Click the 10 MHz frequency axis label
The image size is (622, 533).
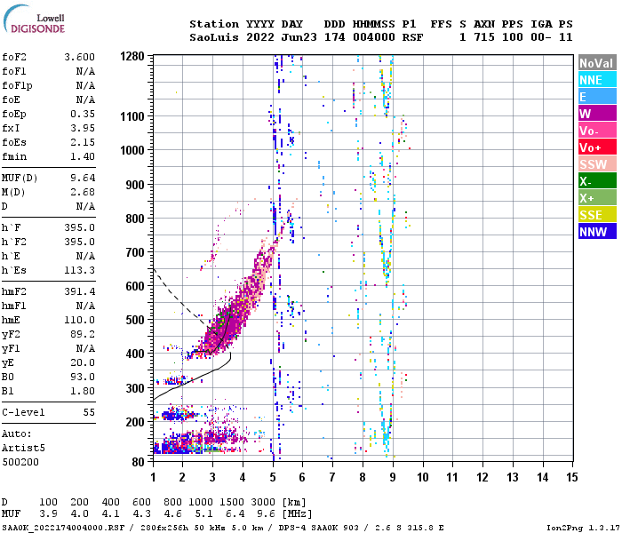click(423, 477)
